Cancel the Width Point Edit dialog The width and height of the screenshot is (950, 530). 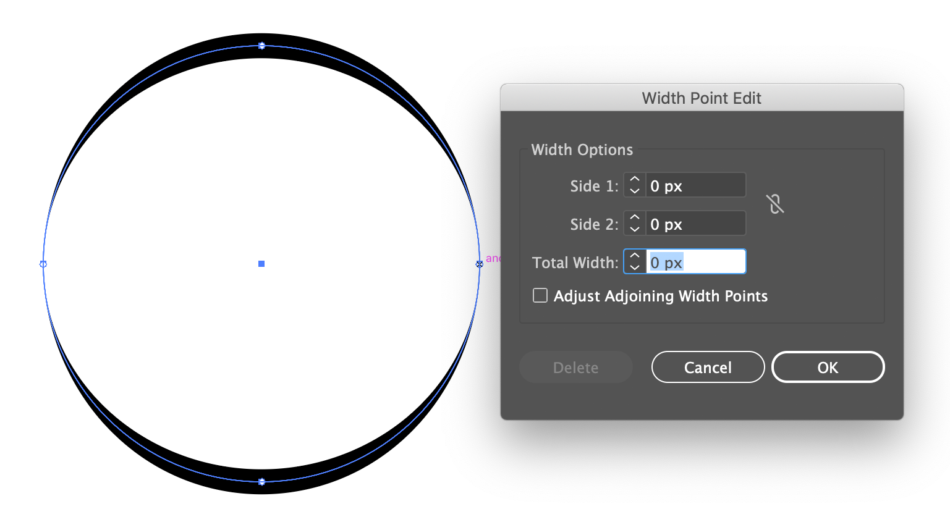pos(708,367)
